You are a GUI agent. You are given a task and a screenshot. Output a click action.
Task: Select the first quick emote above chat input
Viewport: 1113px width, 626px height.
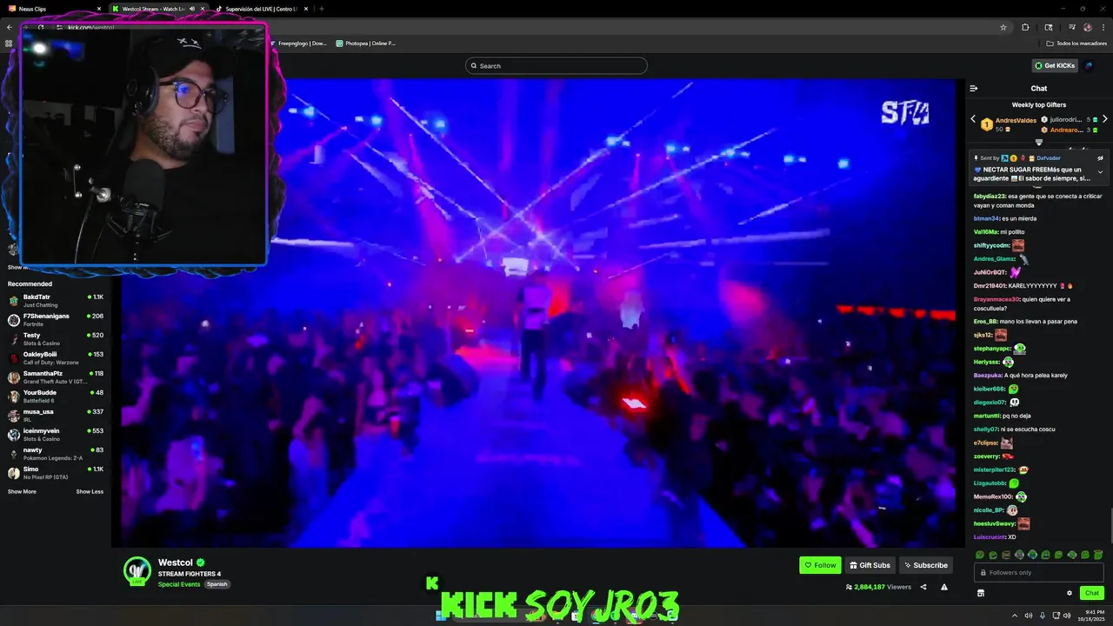pos(980,555)
